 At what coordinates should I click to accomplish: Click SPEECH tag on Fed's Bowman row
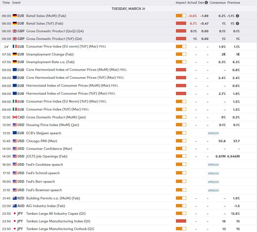coord(213,190)
